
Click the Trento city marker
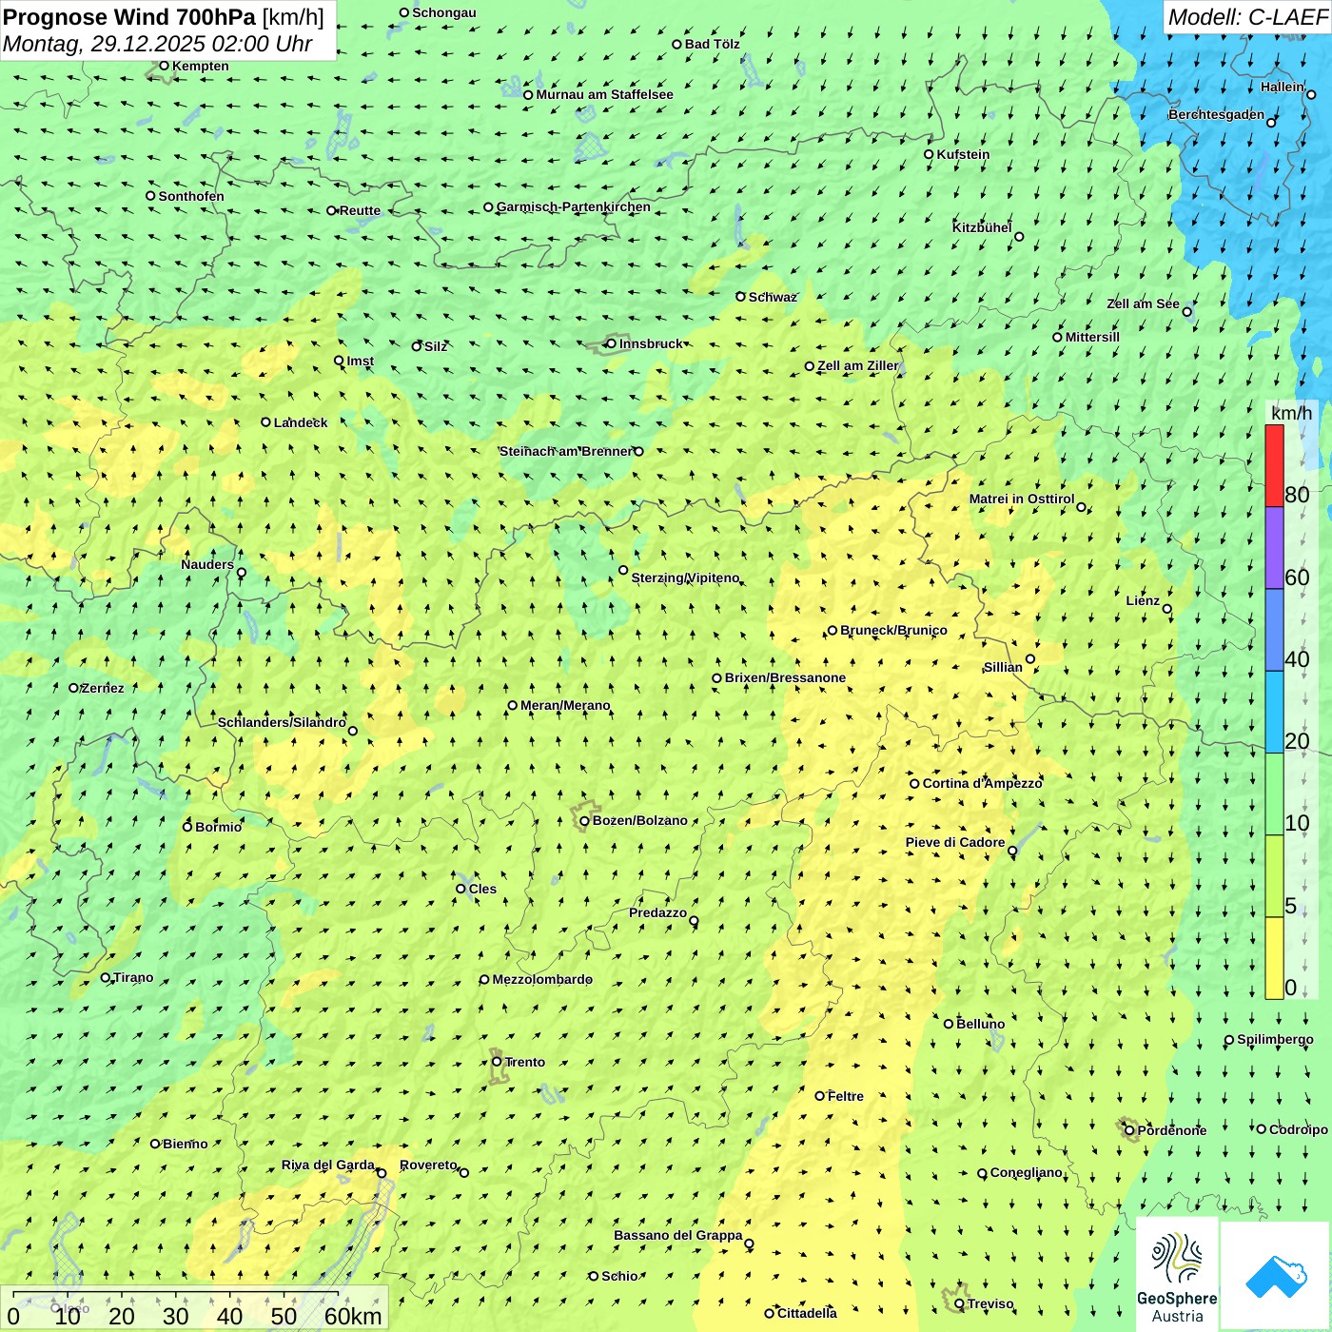(x=497, y=1062)
